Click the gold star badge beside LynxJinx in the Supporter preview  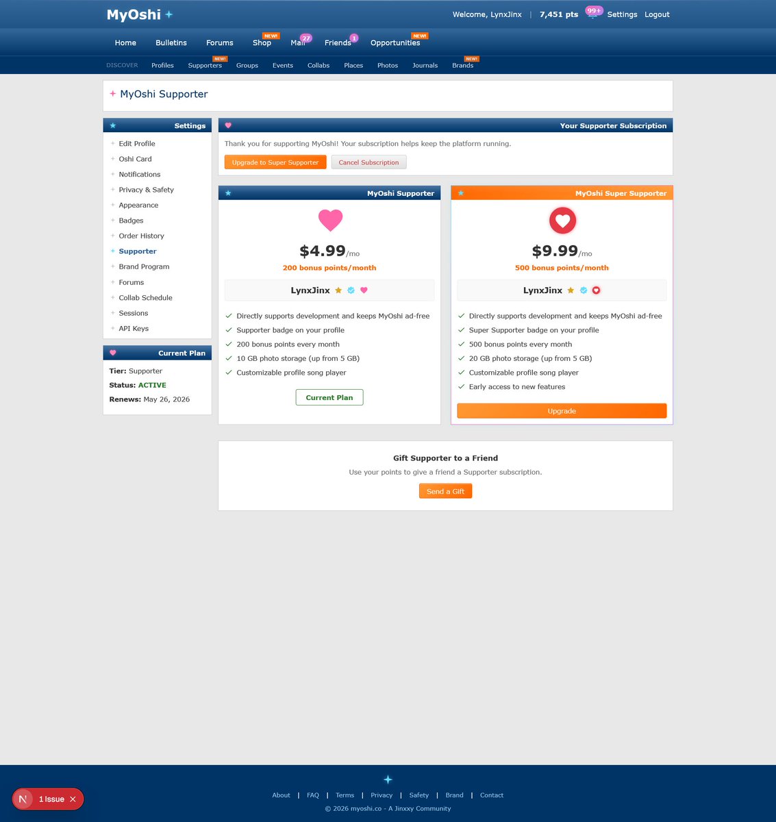(x=338, y=290)
